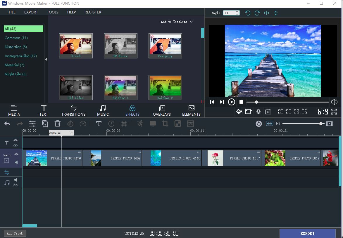
Task: Apply the Rainbow 1 effect thumbnail
Action: (120, 87)
